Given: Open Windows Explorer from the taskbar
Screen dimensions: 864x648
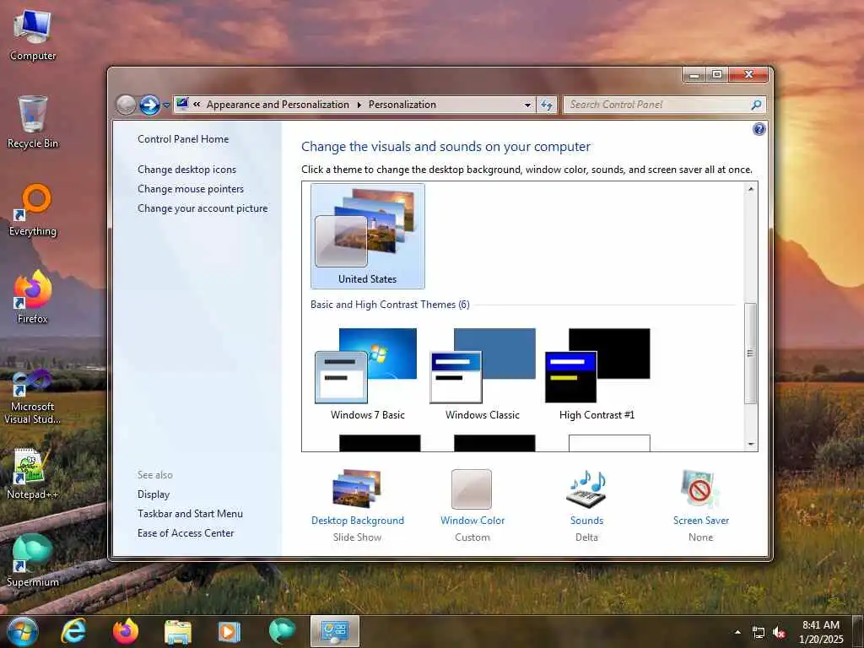Looking at the screenshot, I should click(177, 631).
